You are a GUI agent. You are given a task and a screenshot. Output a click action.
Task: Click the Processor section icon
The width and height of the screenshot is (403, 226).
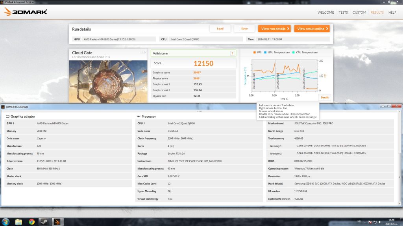[x=139, y=116]
